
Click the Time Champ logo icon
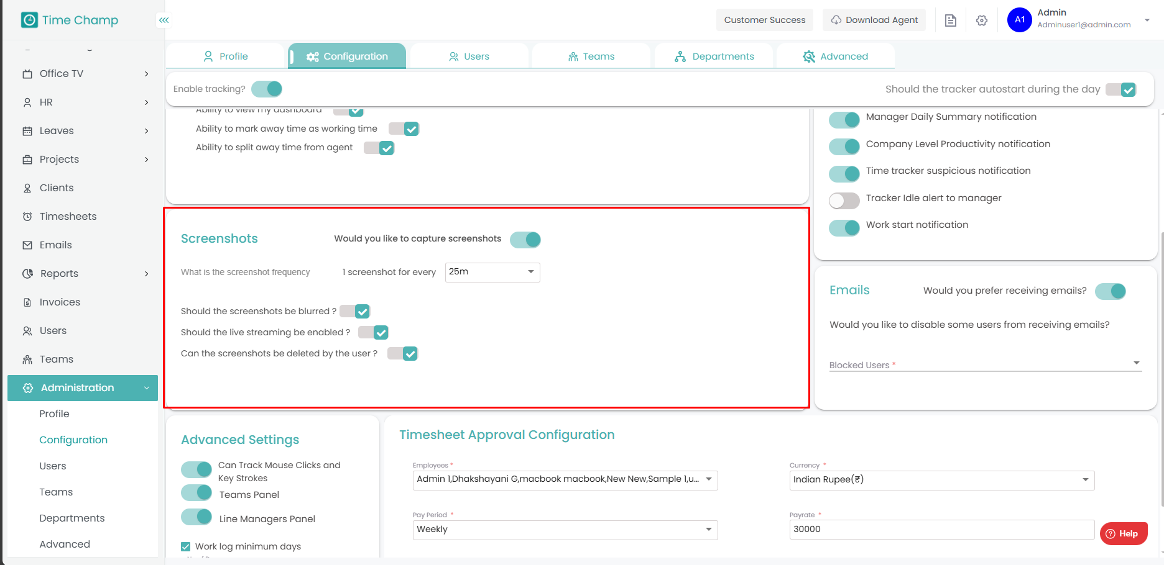[x=29, y=20]
